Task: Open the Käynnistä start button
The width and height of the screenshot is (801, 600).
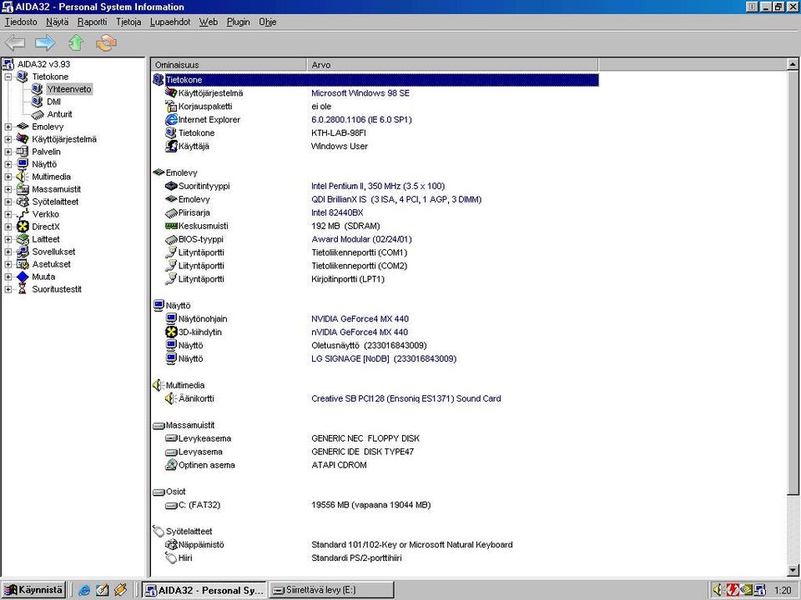Action: (33, 590)
